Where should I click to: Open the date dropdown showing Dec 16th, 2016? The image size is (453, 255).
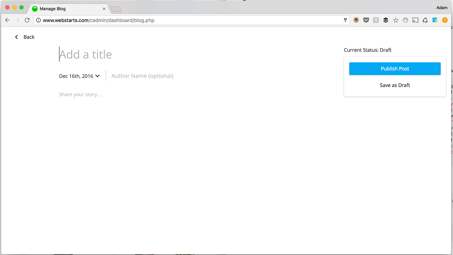pos(80,76)
